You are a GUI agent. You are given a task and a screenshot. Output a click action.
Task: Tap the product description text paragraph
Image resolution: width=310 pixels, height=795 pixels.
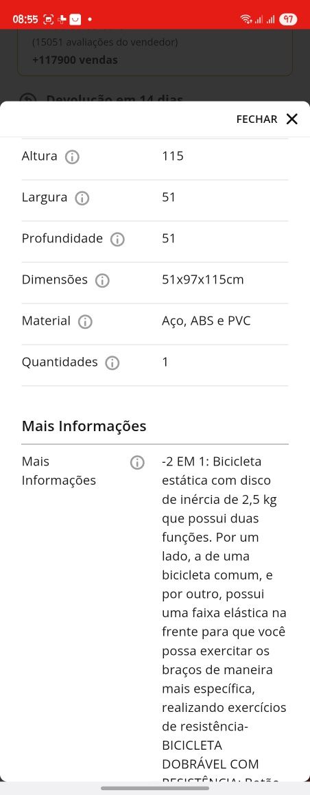224,618
